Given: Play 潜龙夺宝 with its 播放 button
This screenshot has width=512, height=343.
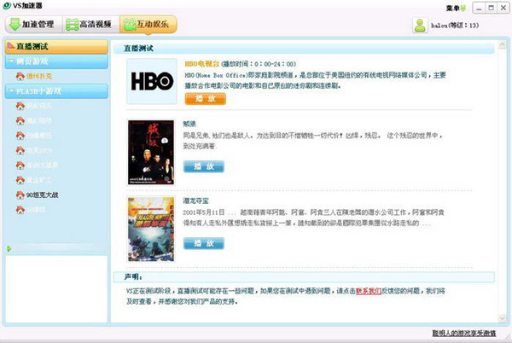Looking at the screenshot, I should pyautogui.click(x=204, y=243).
